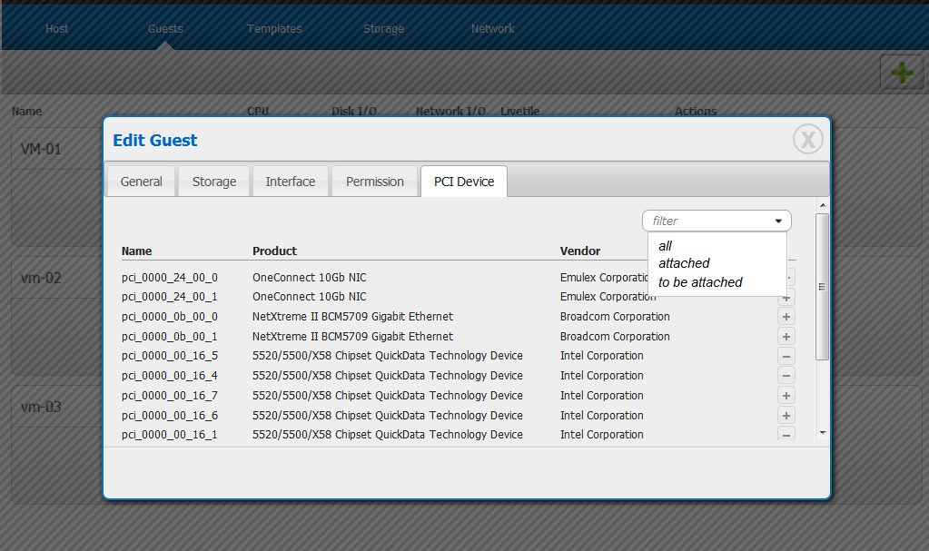
Task: Switch to the General tab
Action: click(142, 182)
